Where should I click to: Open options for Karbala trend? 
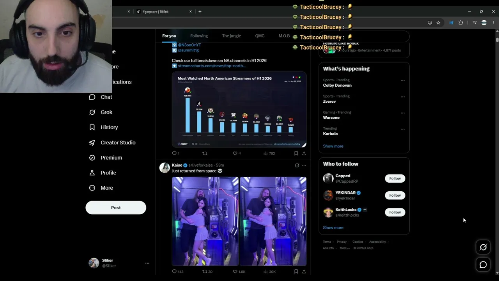[403, 129]
